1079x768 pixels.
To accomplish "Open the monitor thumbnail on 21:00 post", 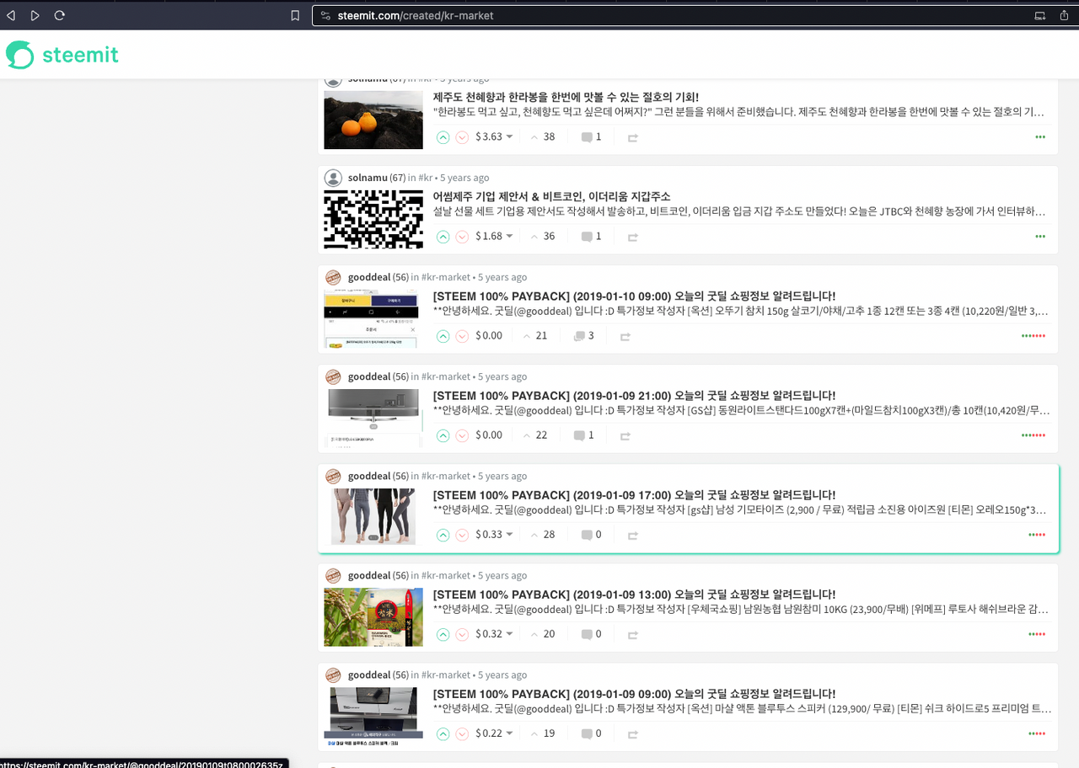I will tap(373, 418).
